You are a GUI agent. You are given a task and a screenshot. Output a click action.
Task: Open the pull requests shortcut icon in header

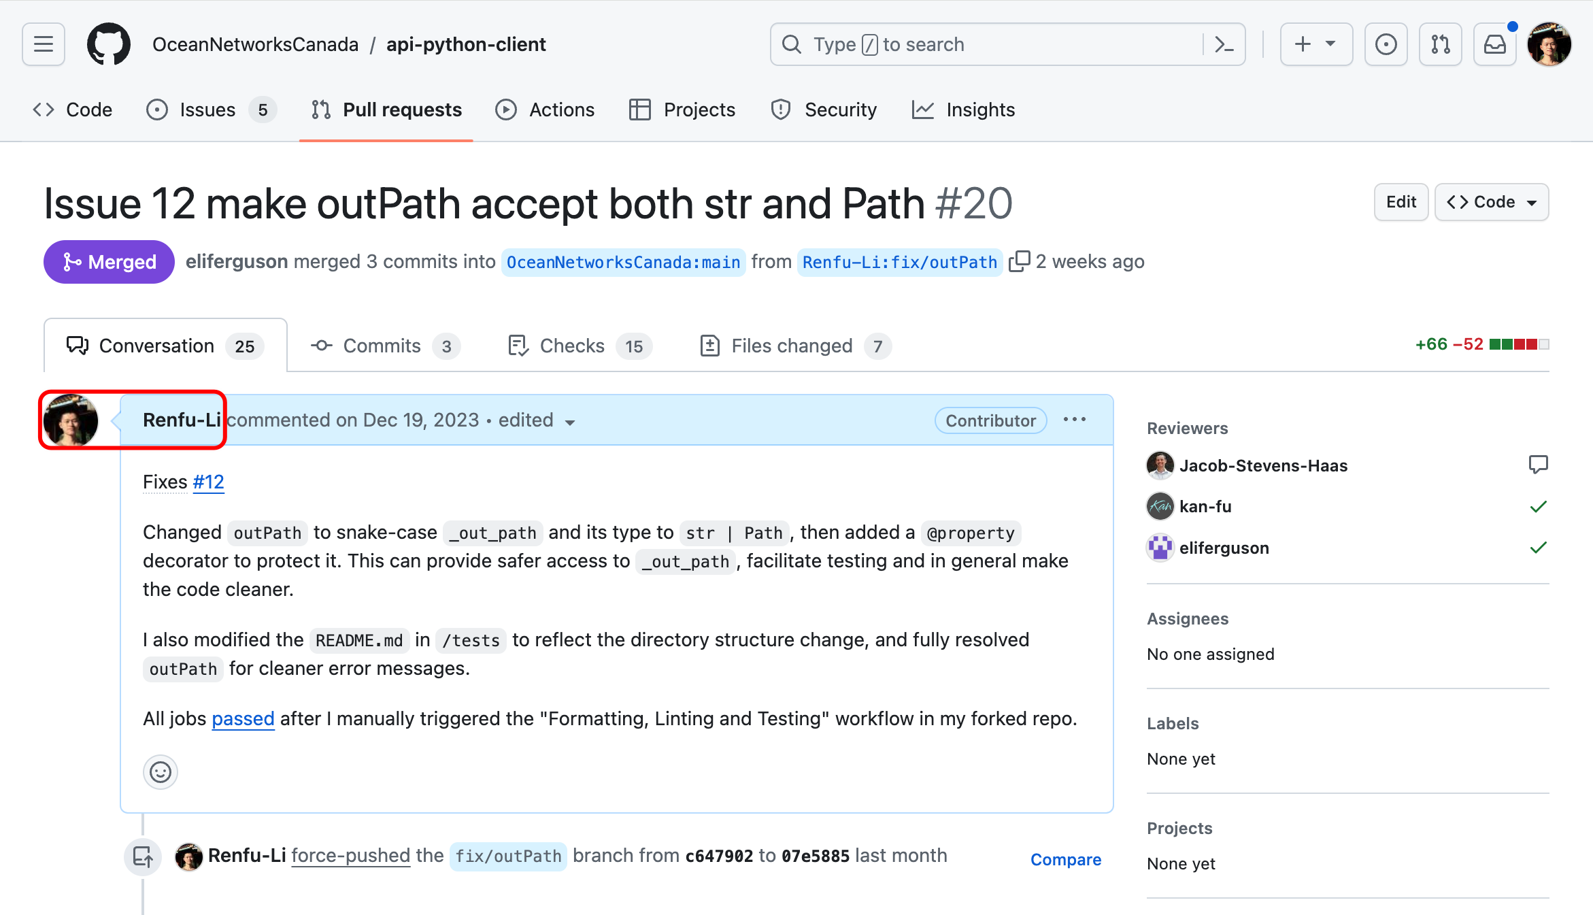tap(1440, 44)
